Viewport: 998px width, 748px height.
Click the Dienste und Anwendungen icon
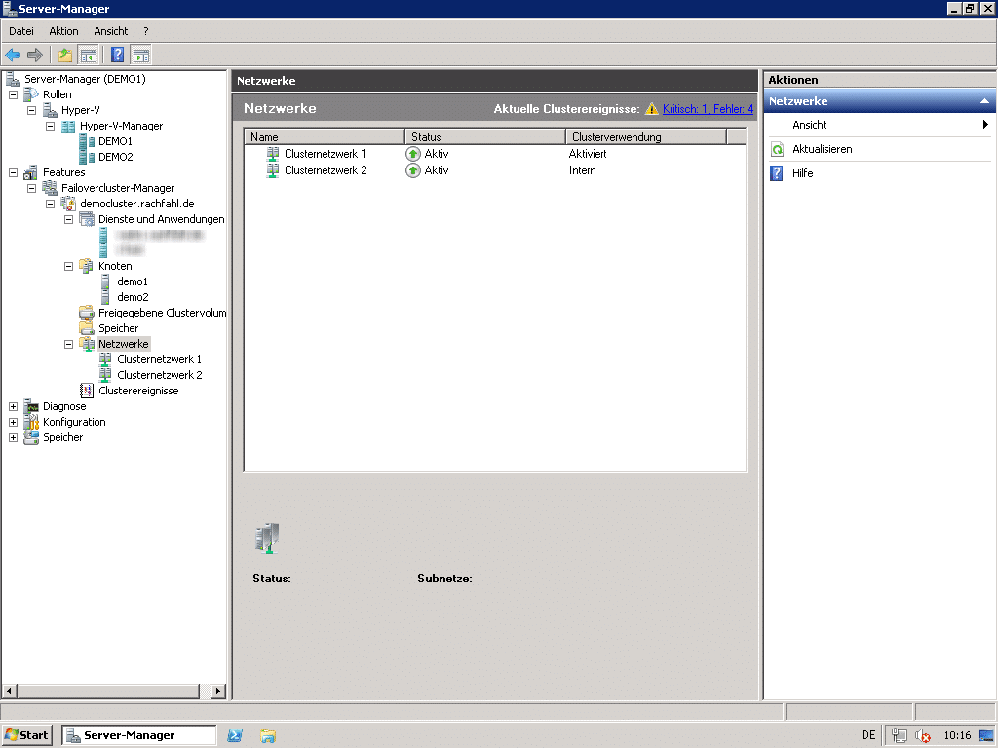[x=87, y=219]
